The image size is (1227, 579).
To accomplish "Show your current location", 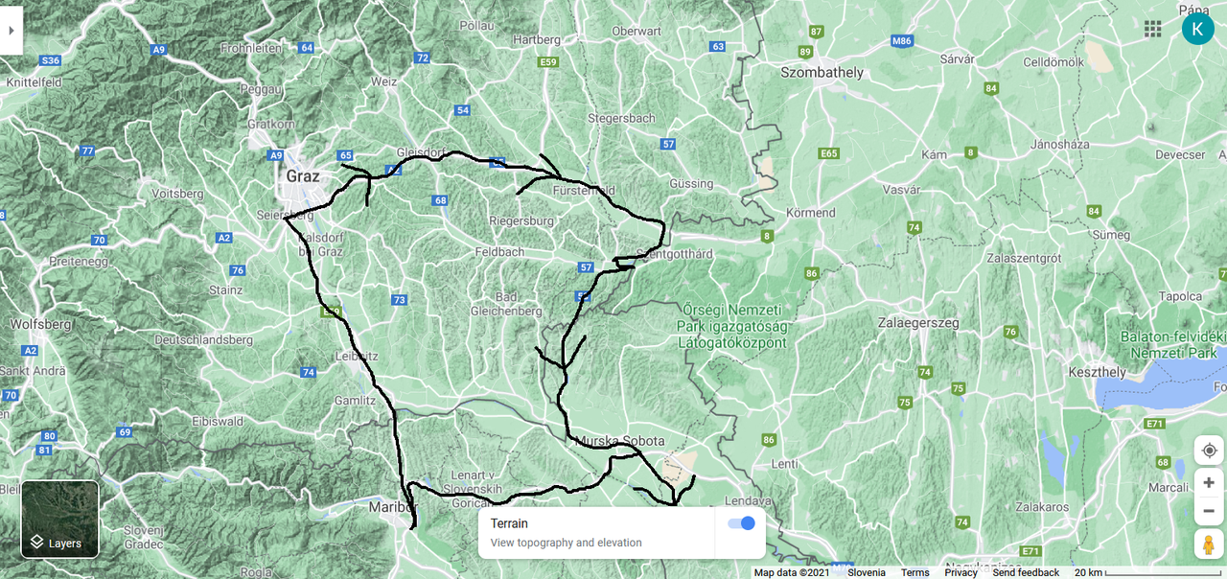I will point(1209,451).
